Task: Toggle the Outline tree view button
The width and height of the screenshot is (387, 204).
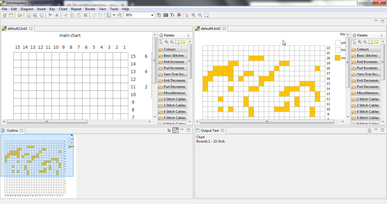Action: click(x=169, y=130)
